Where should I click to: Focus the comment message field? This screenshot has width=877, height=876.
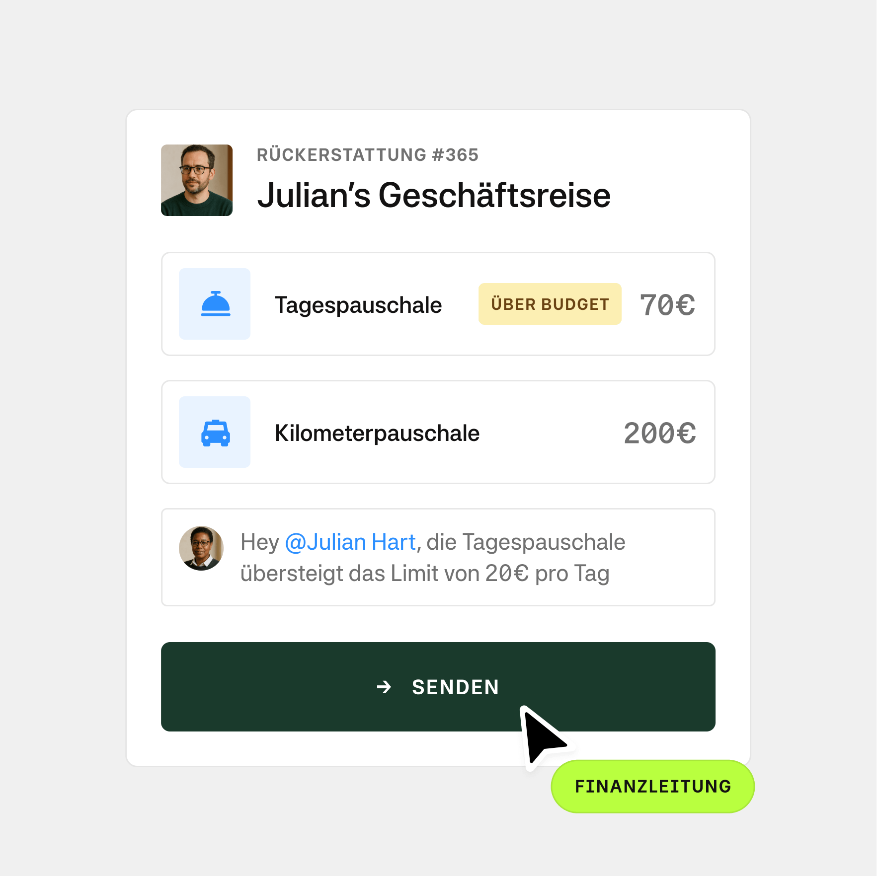(438, 557)
